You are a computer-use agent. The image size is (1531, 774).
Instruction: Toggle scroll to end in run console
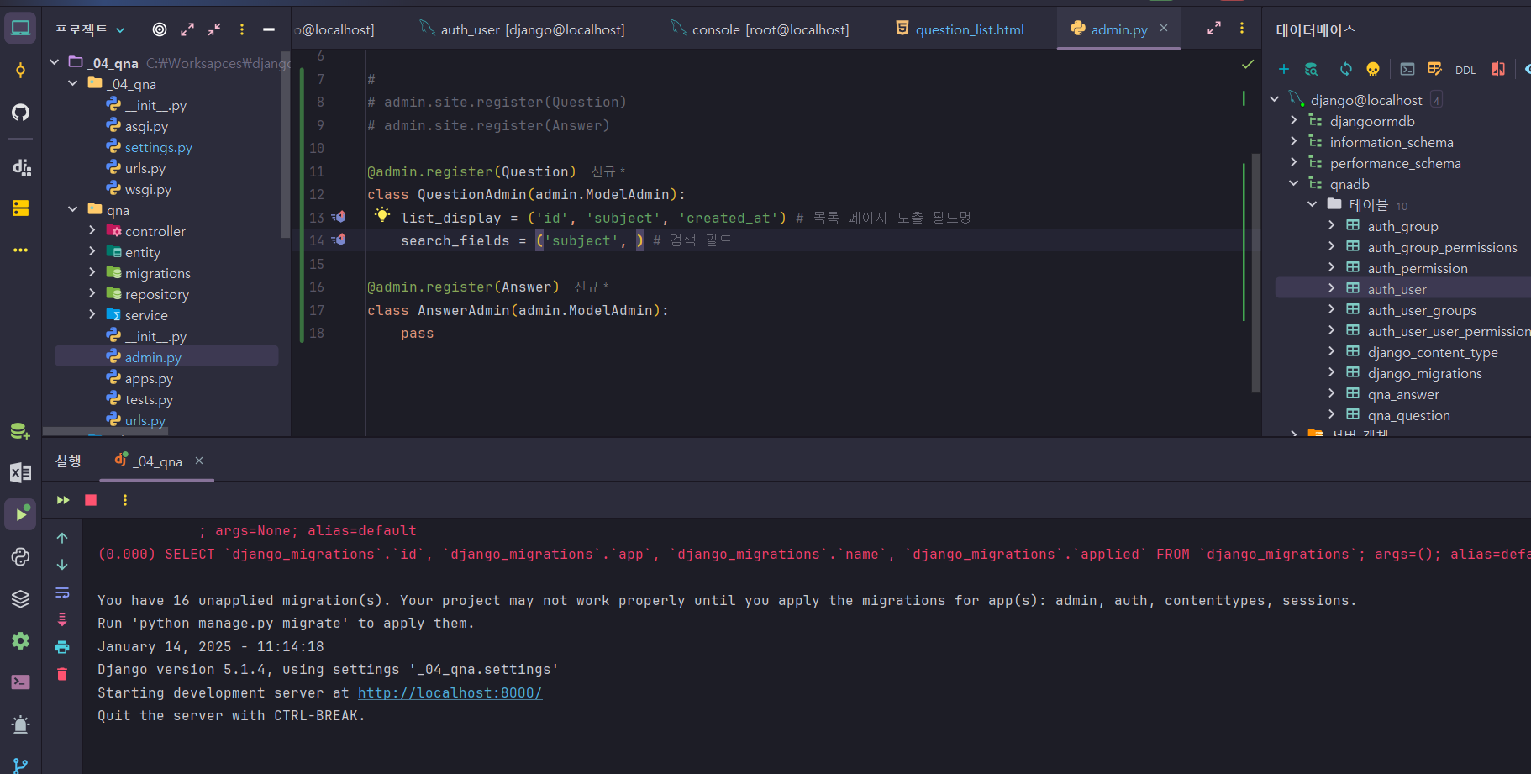tap(62, 619)
